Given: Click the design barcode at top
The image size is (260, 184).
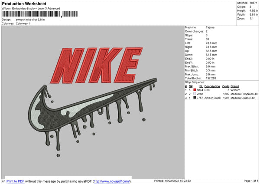Looking at the screenshot, I should tap(40, 14).
